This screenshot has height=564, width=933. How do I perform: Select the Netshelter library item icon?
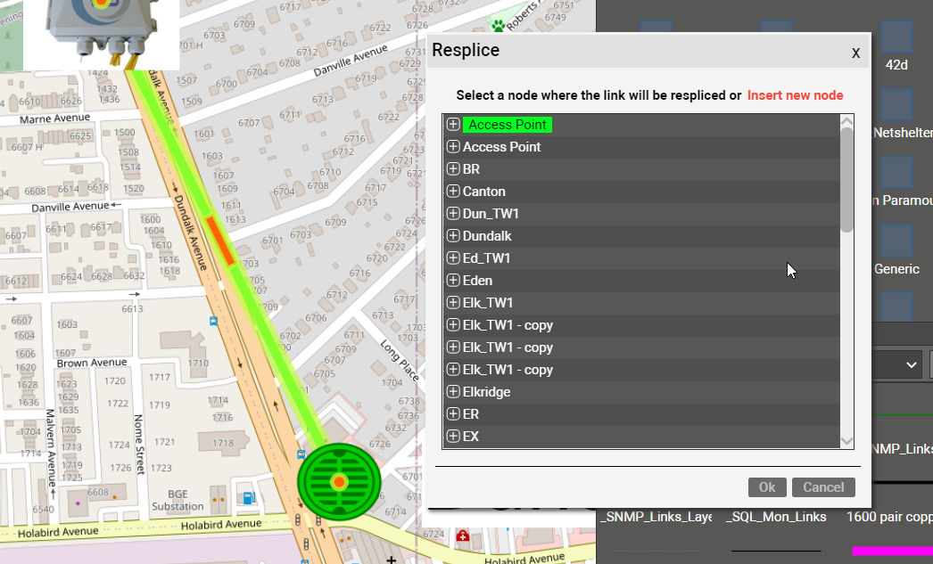[896, 104]
